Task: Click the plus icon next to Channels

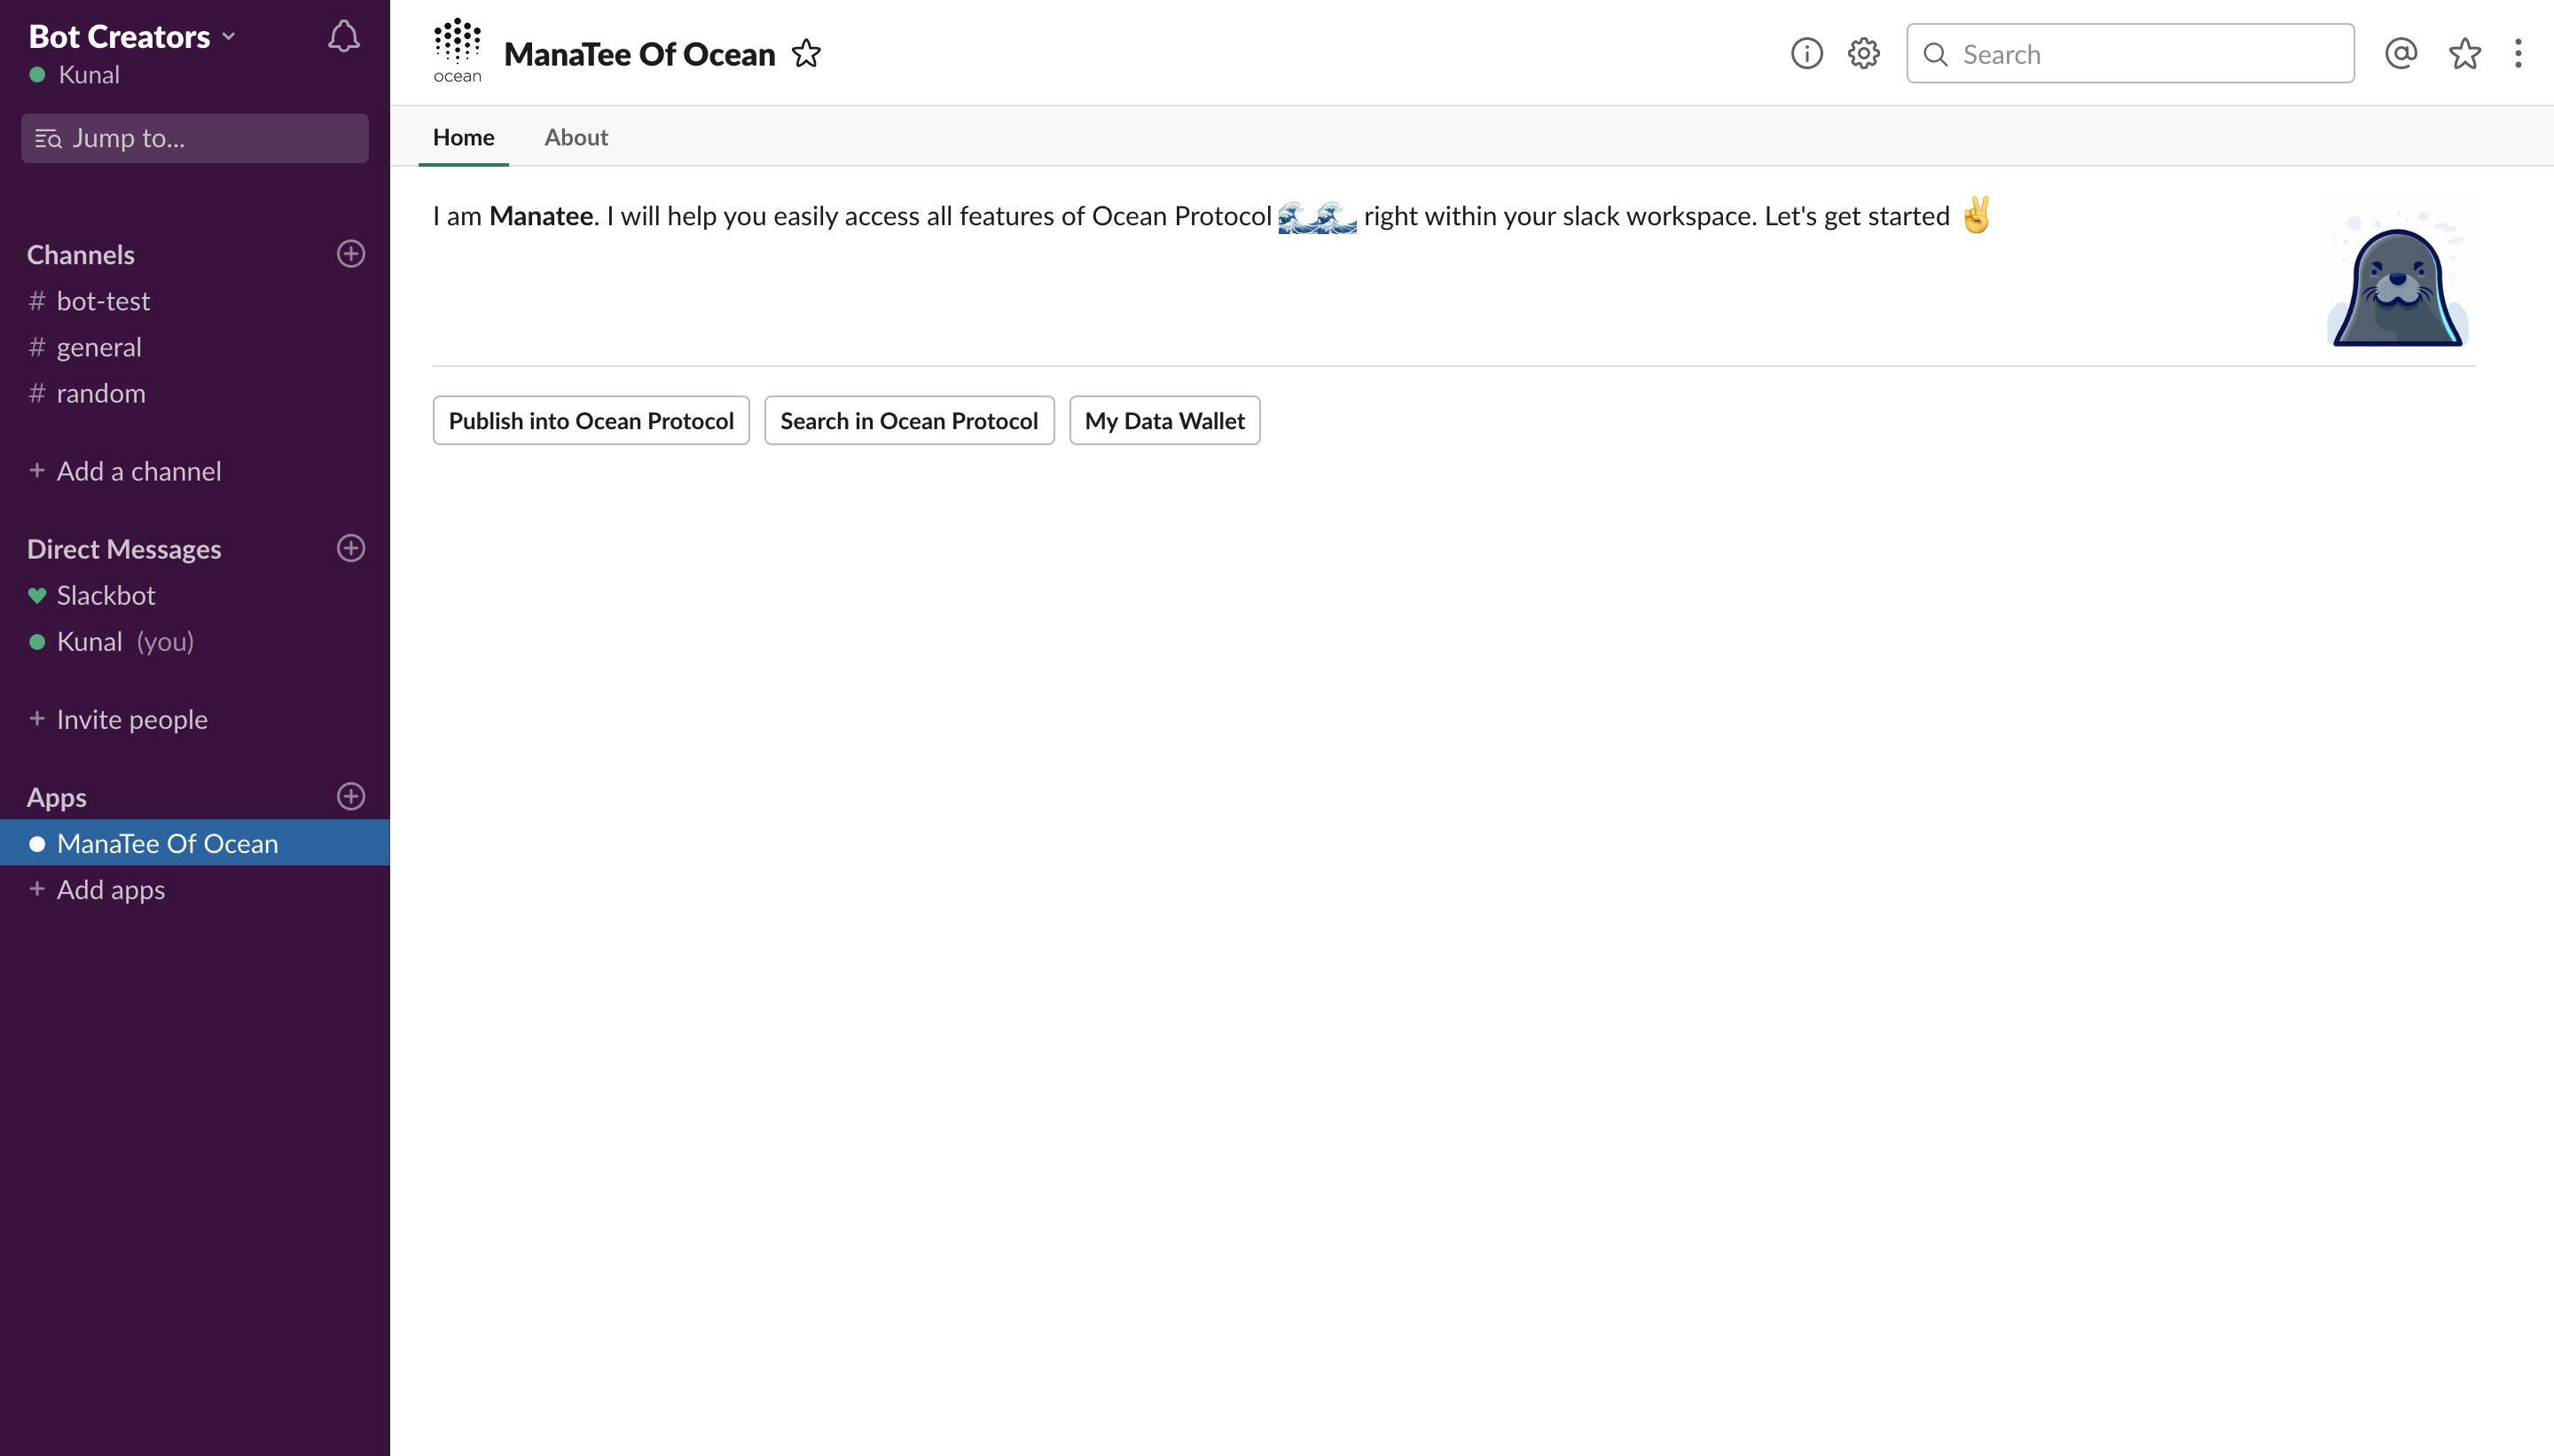Action: 351,254
